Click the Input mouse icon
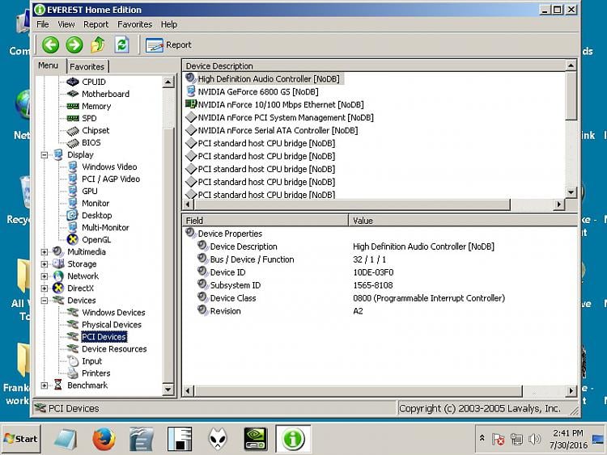607x455 pixels. (x=73, y=361)
